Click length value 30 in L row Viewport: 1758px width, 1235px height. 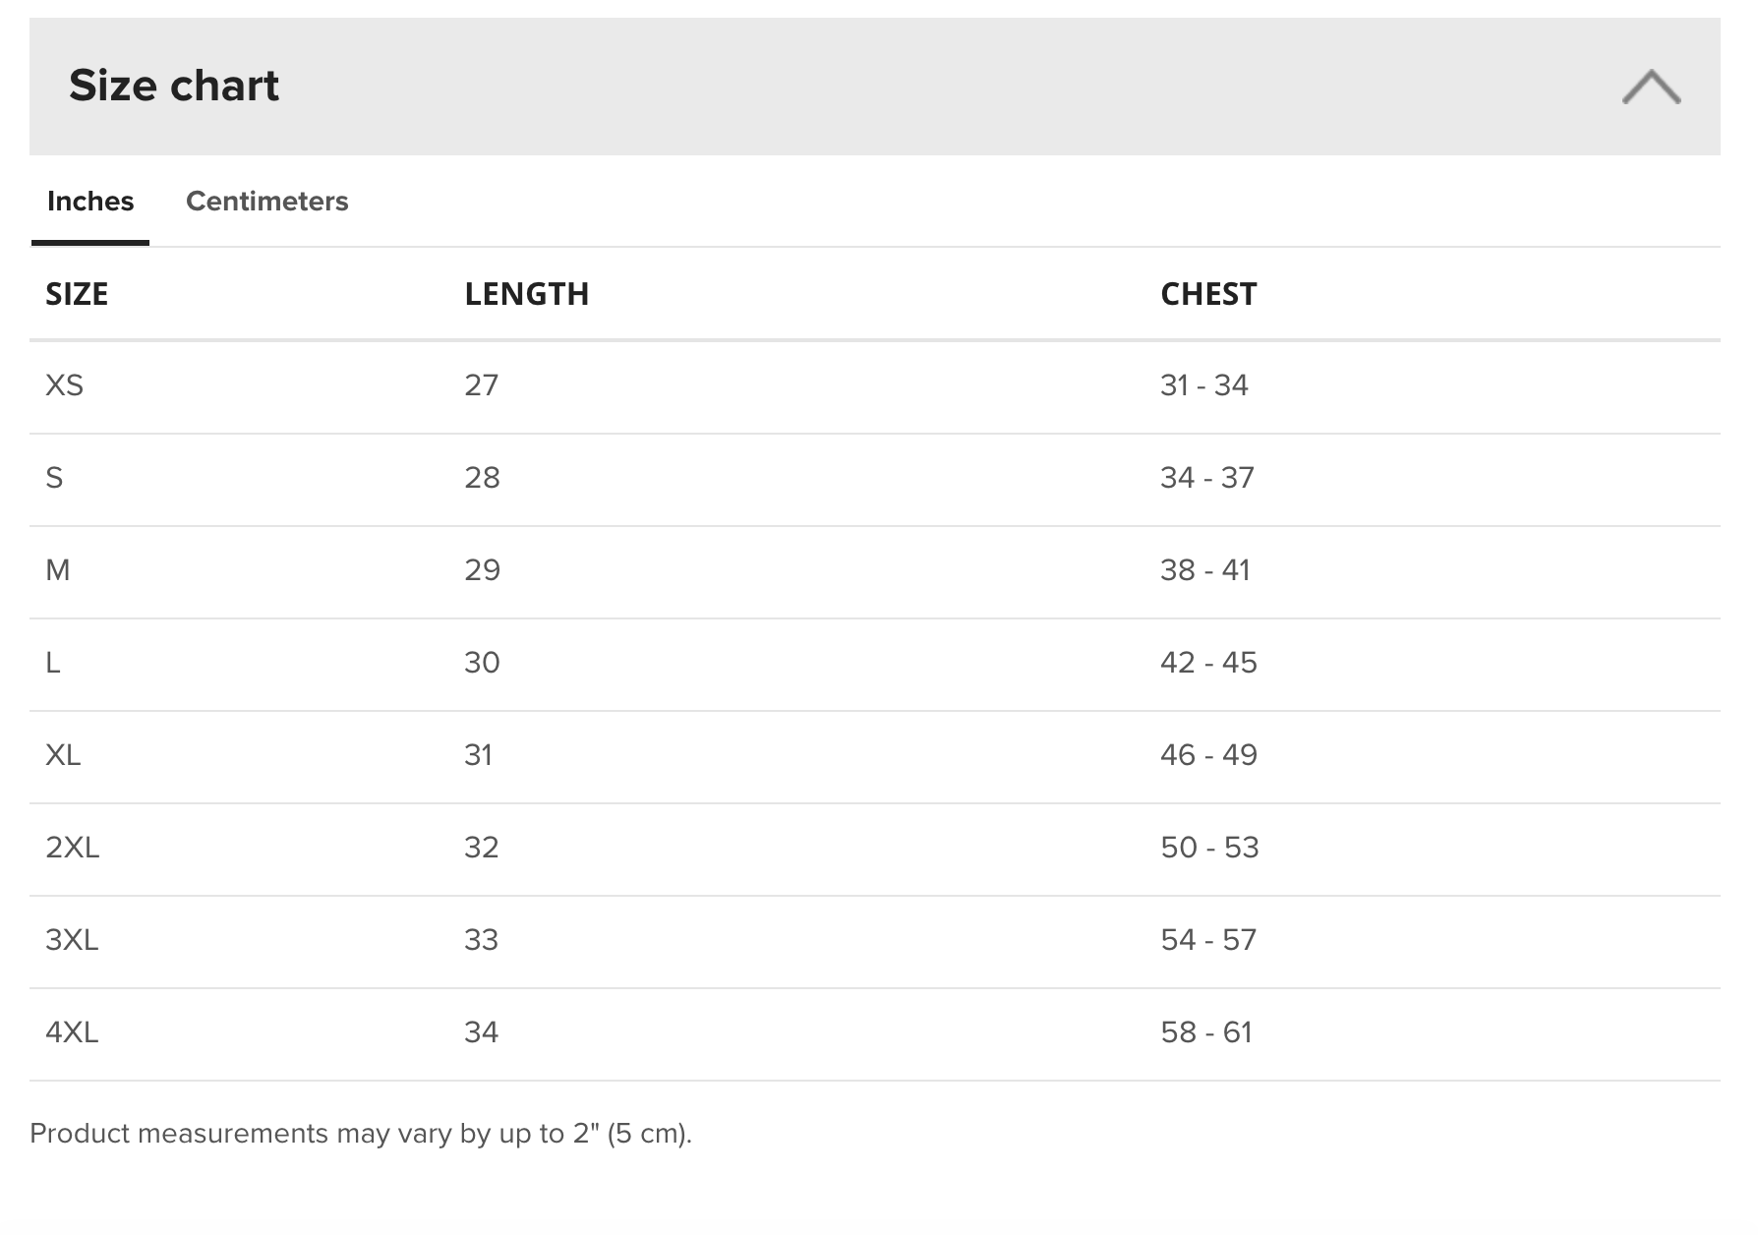click(483, 663)
